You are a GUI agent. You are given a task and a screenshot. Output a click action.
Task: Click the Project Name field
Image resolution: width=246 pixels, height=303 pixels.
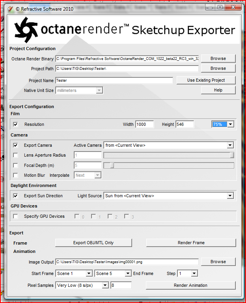(114, 80)
